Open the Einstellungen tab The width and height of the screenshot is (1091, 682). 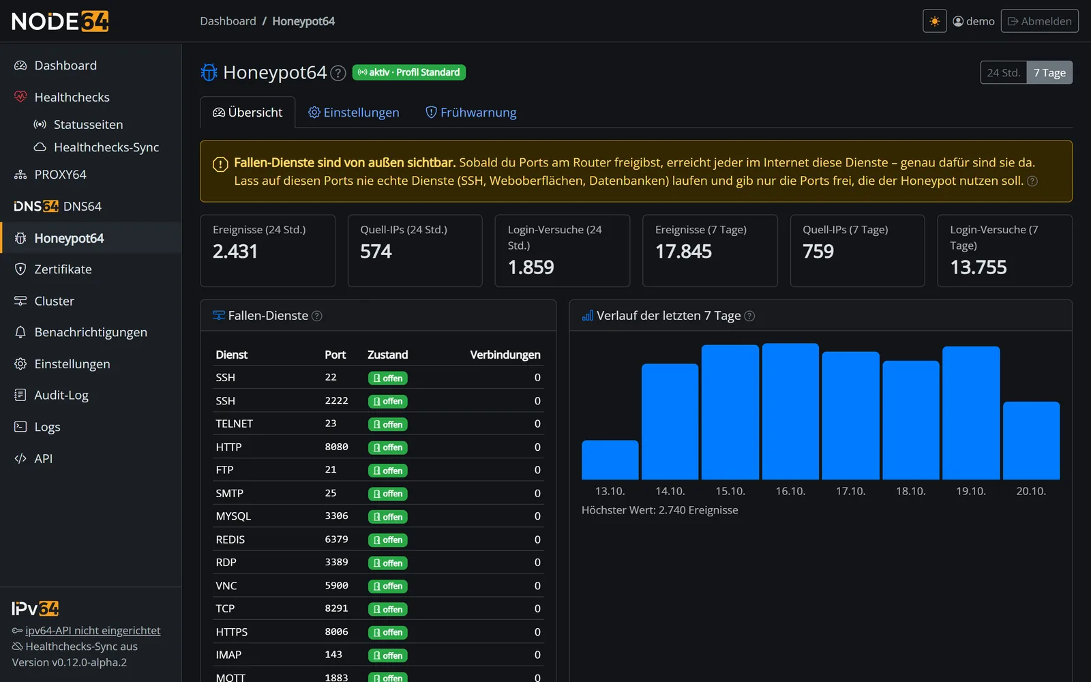click(x=354, y=113)
